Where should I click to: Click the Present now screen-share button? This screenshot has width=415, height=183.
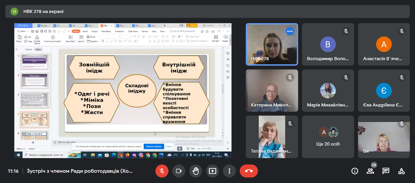[x=212, y=171]
